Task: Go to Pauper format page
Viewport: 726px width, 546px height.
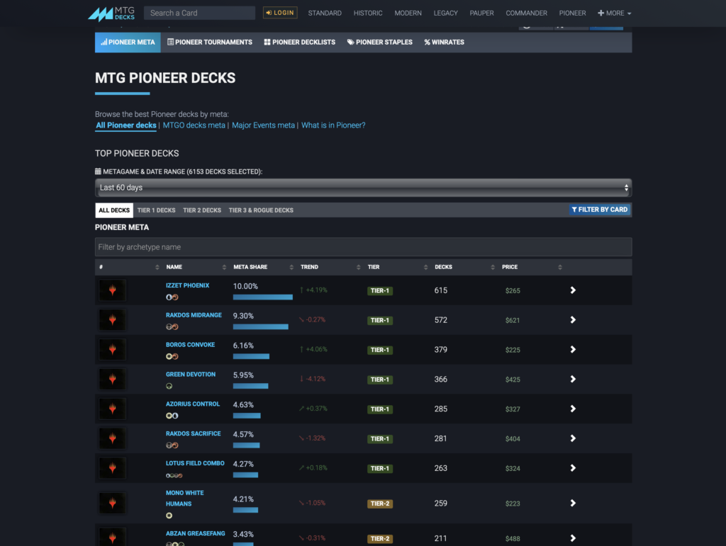Action: tap(481, 13)
